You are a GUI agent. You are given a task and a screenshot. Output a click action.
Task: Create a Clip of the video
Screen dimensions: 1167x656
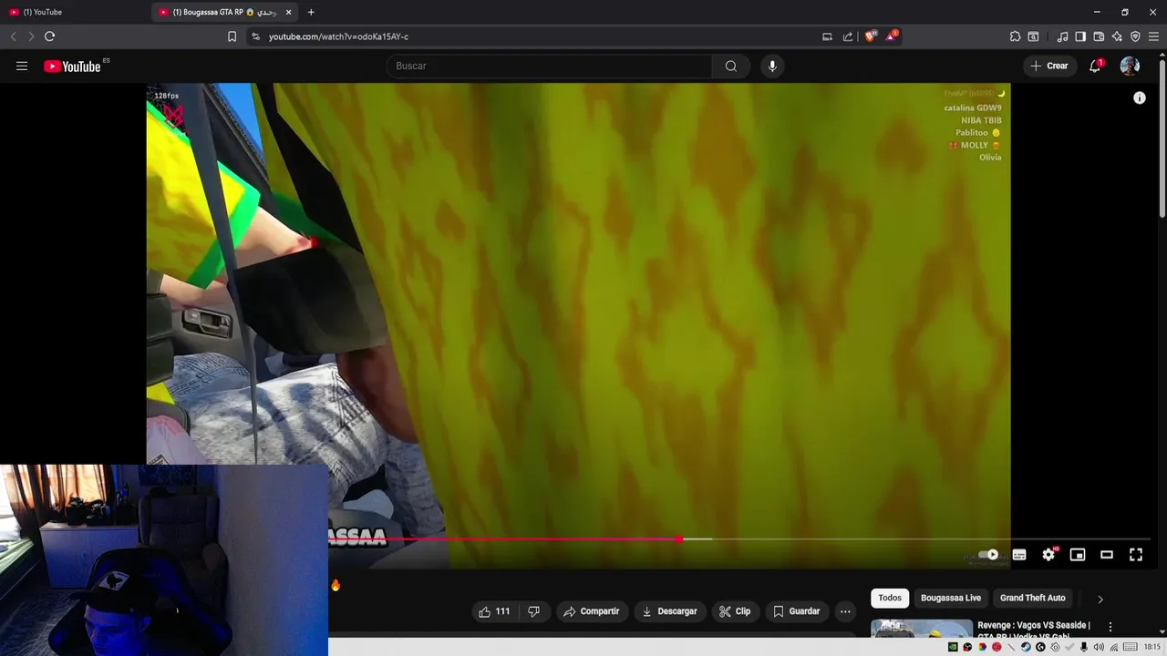[735, 611]
